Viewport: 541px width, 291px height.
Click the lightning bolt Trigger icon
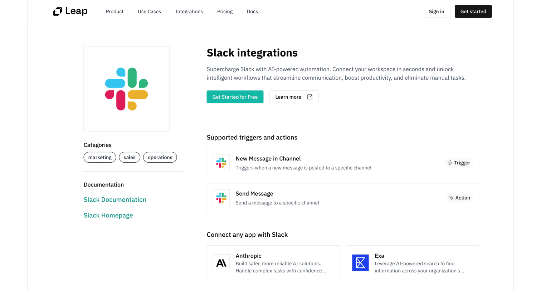(x=450, y=163)
